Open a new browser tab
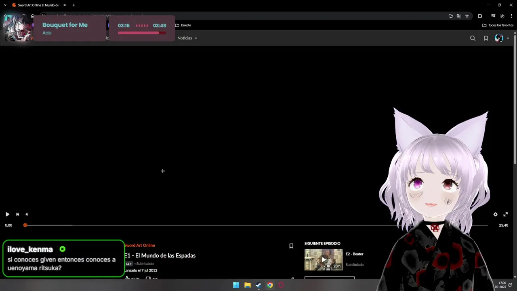 (74, 5)
